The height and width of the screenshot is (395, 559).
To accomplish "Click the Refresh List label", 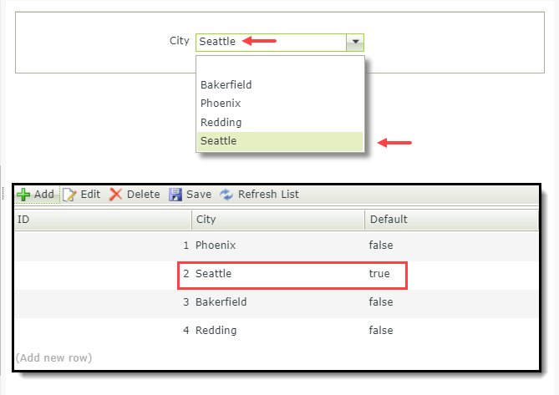I will (268, 195).
